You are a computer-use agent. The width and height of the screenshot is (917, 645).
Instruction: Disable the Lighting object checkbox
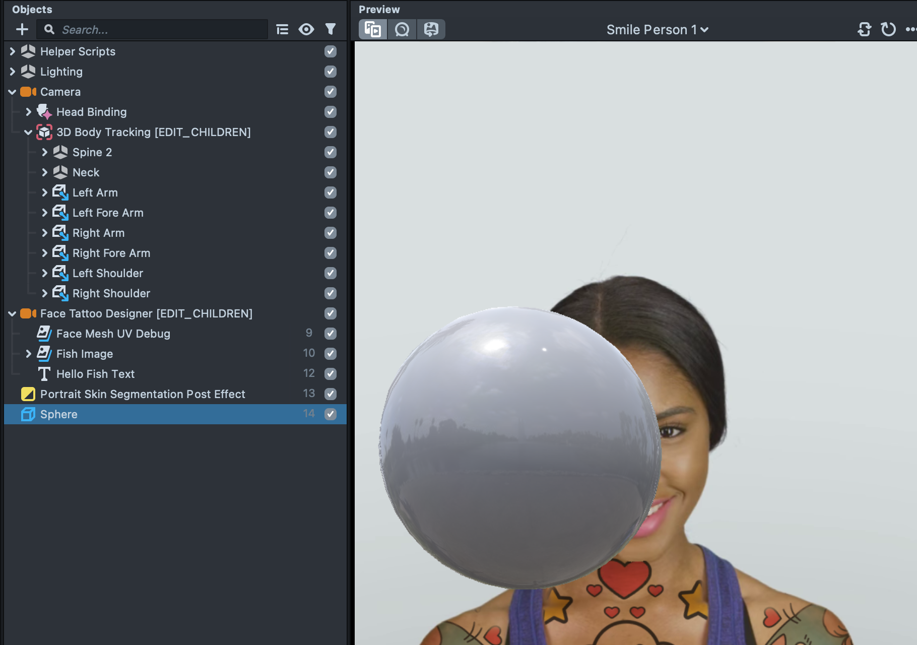tap(330, 72)
